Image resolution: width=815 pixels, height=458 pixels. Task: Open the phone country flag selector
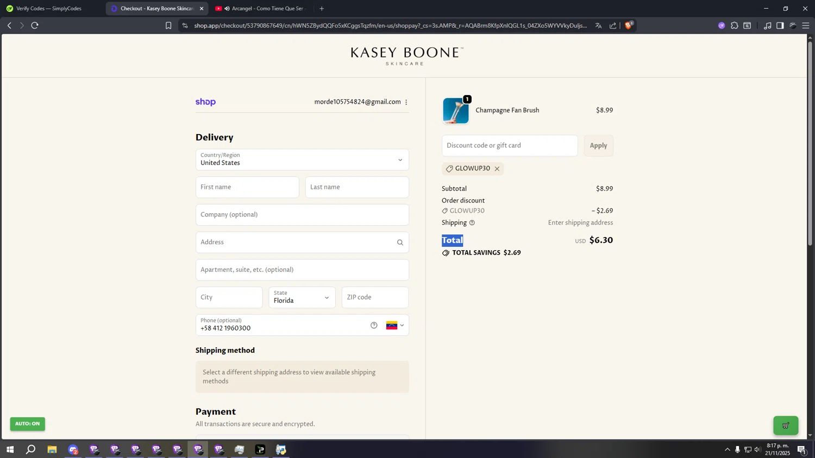click(395, 326)
